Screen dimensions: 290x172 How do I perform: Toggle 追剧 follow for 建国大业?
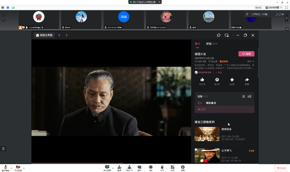pyautogui.click(x=246, y=54)
